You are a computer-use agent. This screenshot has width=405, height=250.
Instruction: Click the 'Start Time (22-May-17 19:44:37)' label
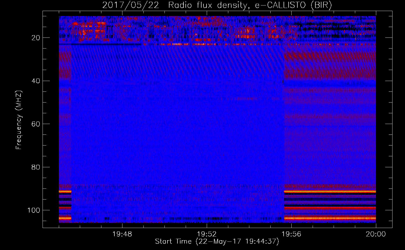click(x=217, y=241)
